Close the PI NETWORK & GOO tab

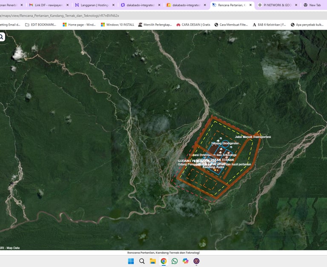[x=296, y=5]
